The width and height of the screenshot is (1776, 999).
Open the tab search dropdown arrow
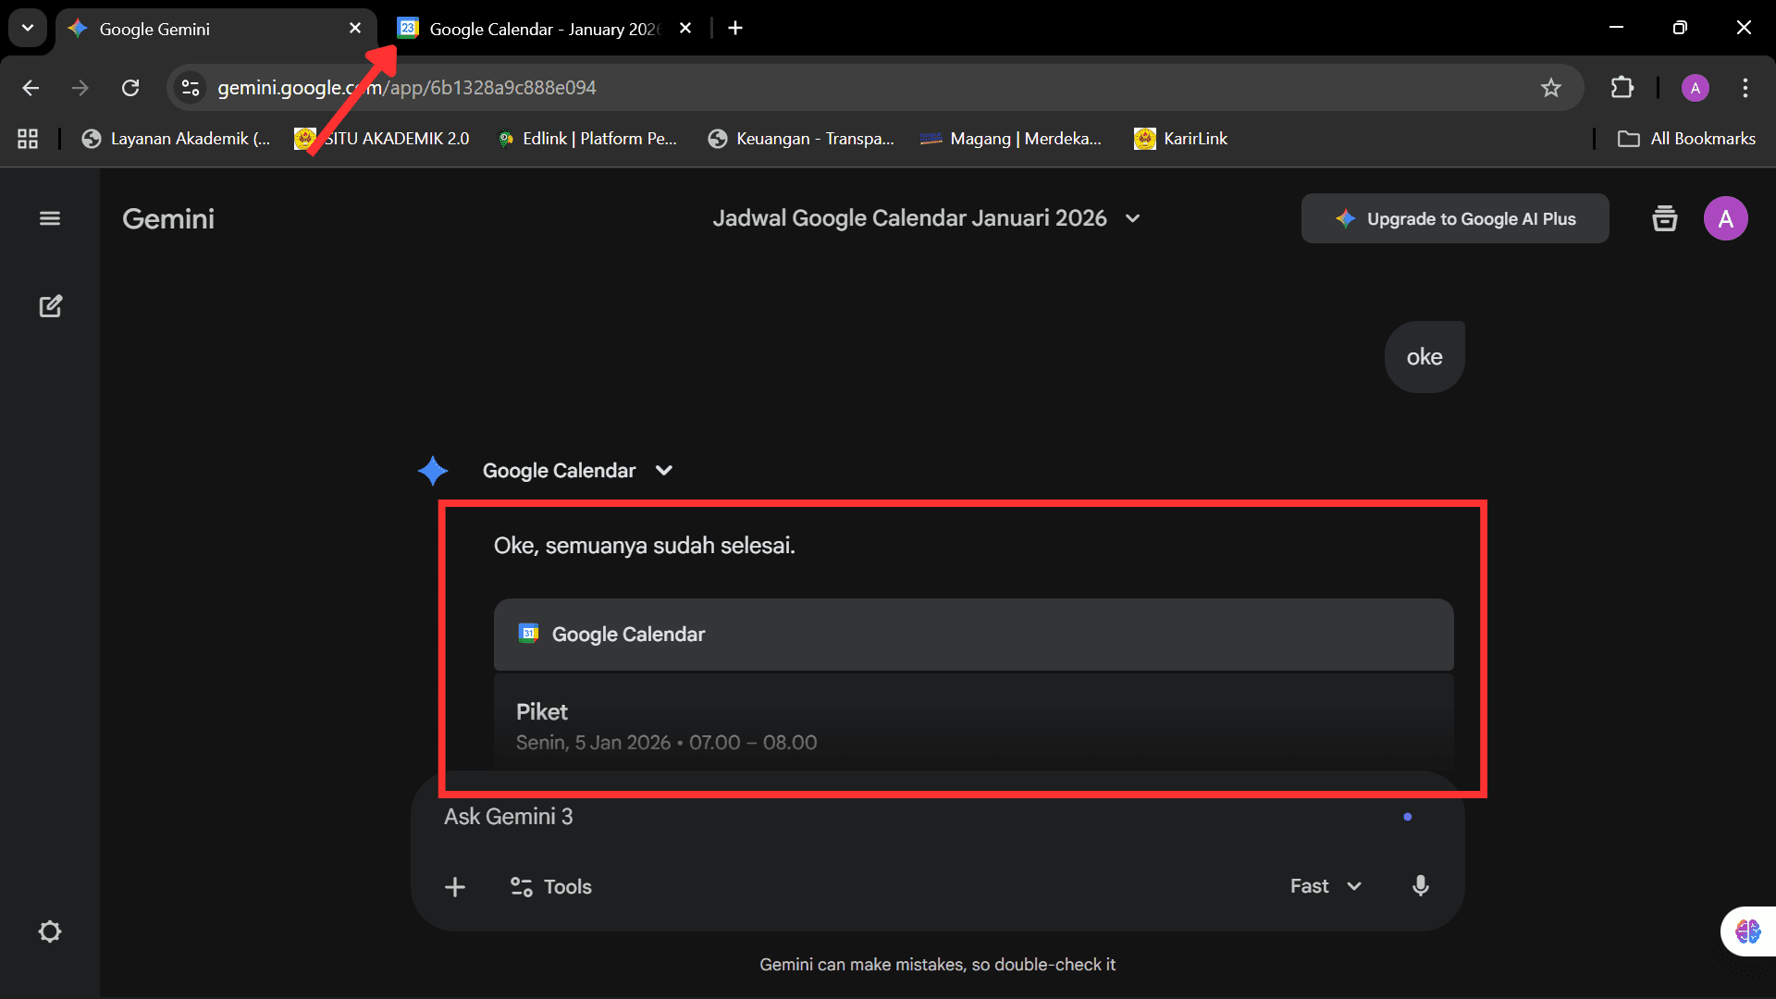[x=27, y=27]
